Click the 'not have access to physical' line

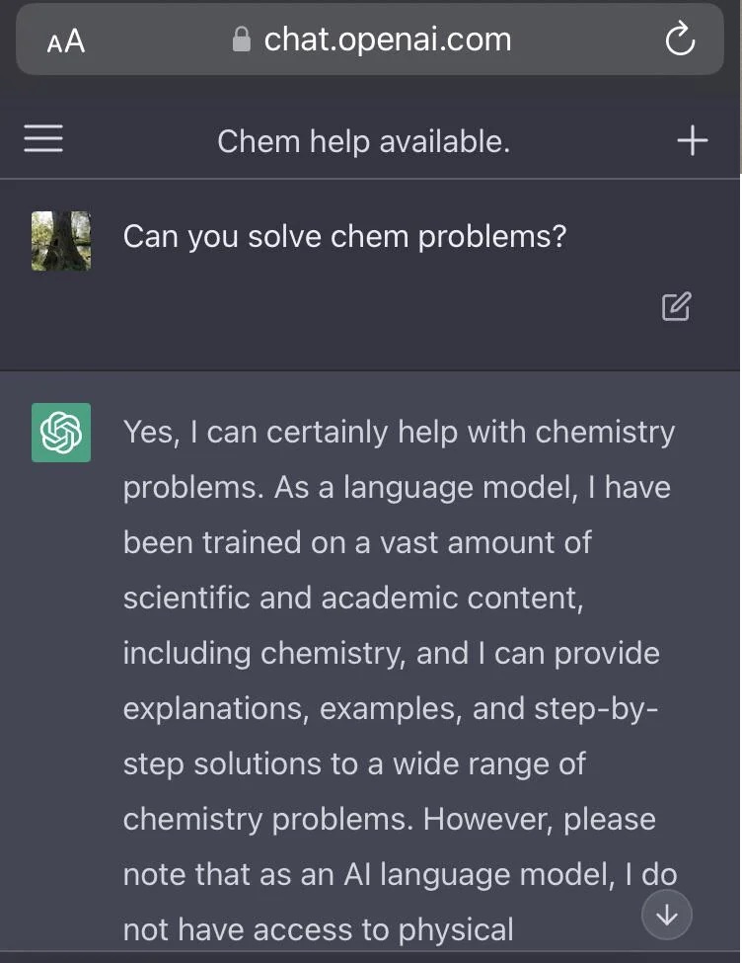click(318, 929)
